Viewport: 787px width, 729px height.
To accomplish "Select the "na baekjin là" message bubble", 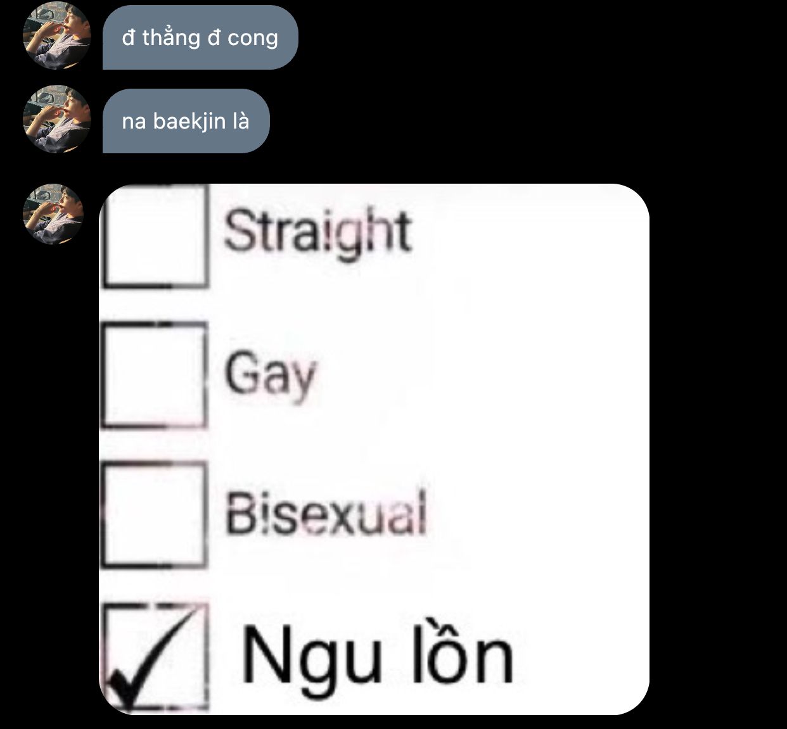I will (186, 121).
